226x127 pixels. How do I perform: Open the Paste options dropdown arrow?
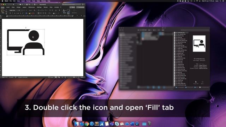[x=5, y=11]
